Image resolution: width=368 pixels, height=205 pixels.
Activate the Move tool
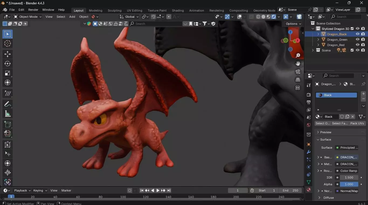coord(8,54)
